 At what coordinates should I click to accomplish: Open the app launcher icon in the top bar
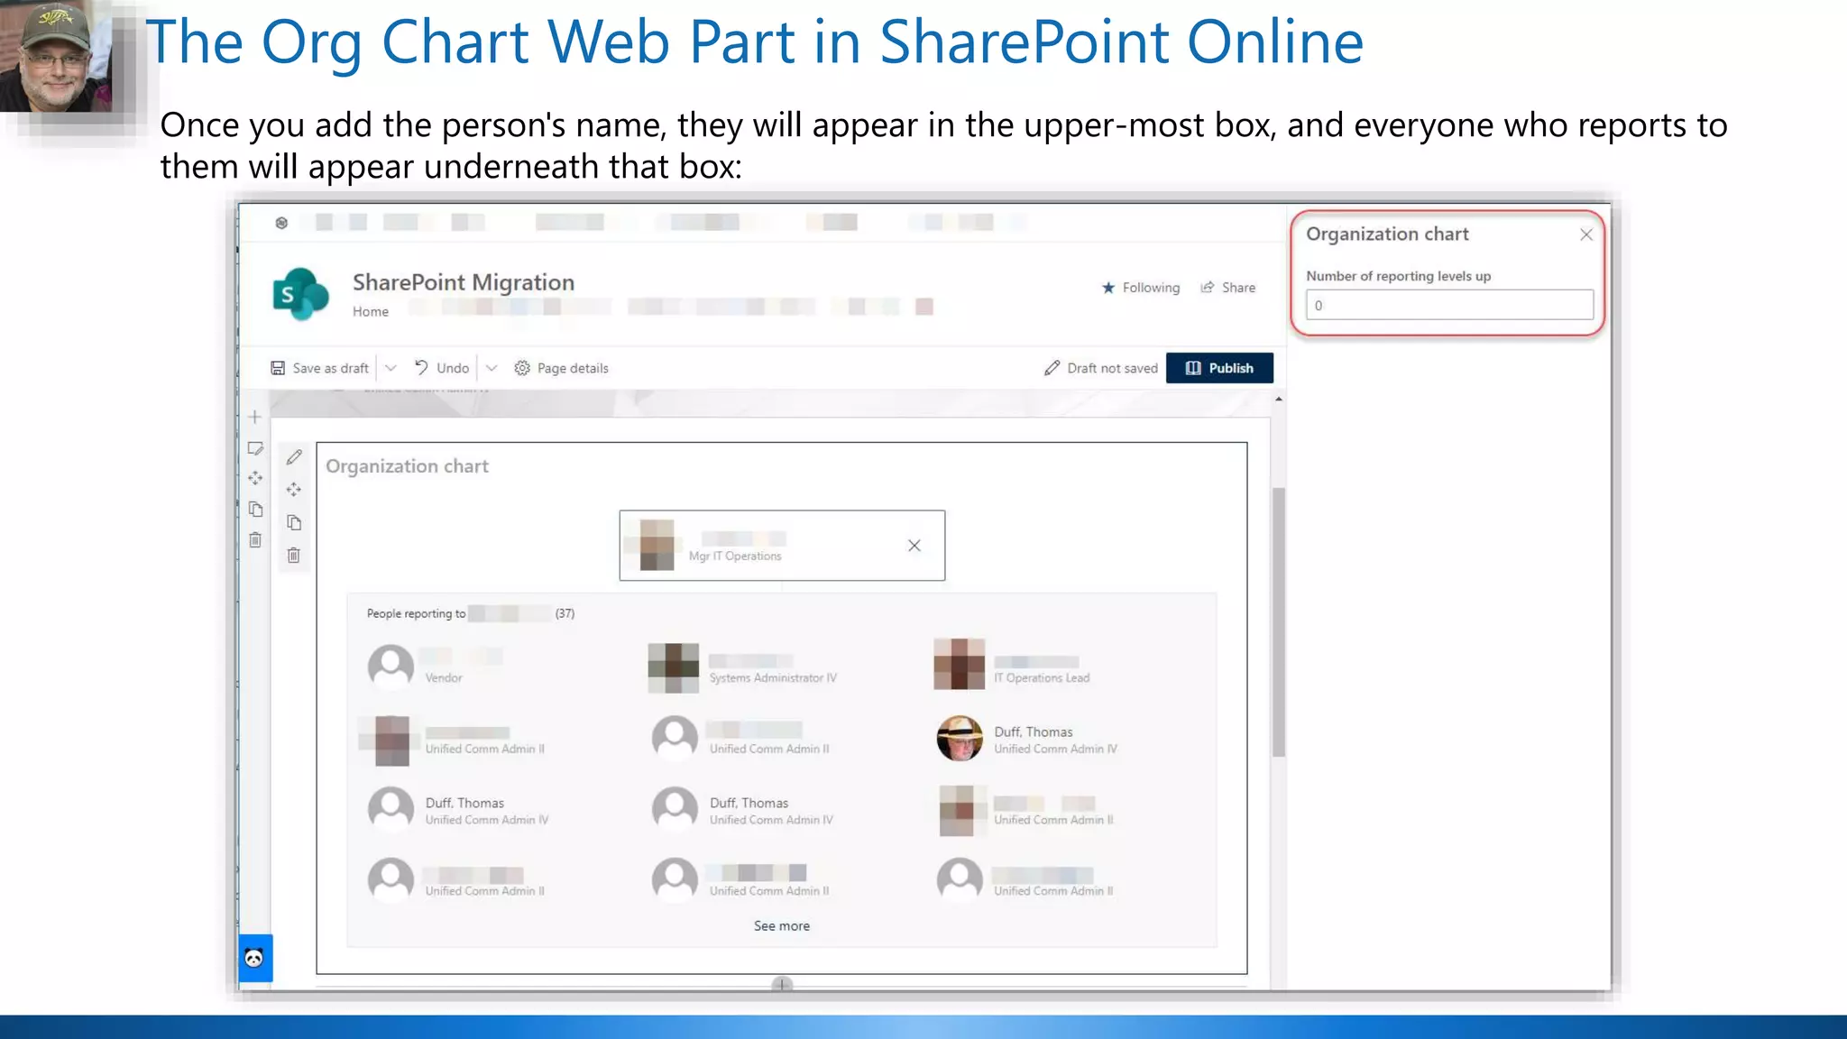tap(281, 223)
